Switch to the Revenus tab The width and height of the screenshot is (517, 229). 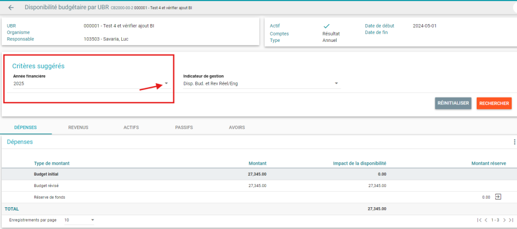click(78, 127)
